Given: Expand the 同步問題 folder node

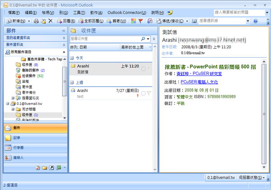Looking at the screenshot, I should pyautogui.click(x=13, y=109).
